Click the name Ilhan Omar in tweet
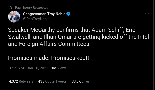Image resolution: width=155 pixels, height=90 pixels. coord(58,37)
